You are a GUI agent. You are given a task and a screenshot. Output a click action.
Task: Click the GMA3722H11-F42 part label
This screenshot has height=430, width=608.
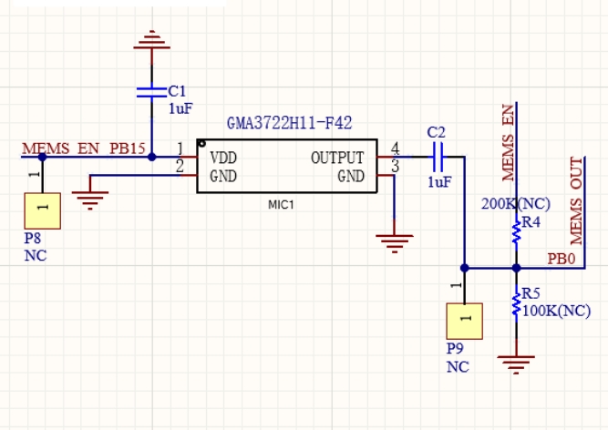289,123
